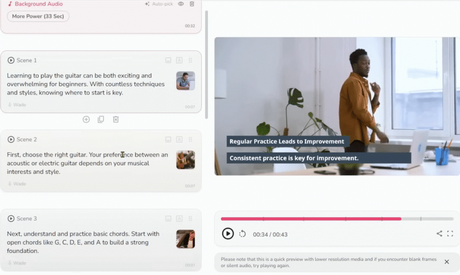
Task: Select More Power (33 Sec) audio chip
Action: click(38, 16)
